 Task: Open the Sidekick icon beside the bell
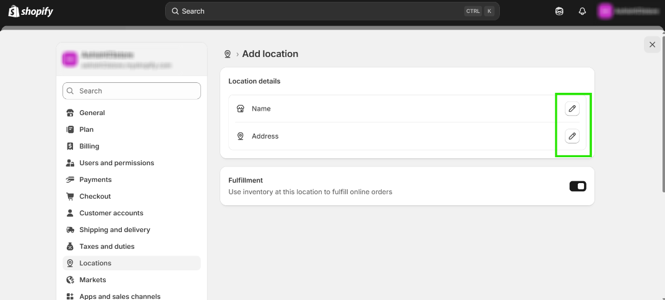click(x=559, y=11)
